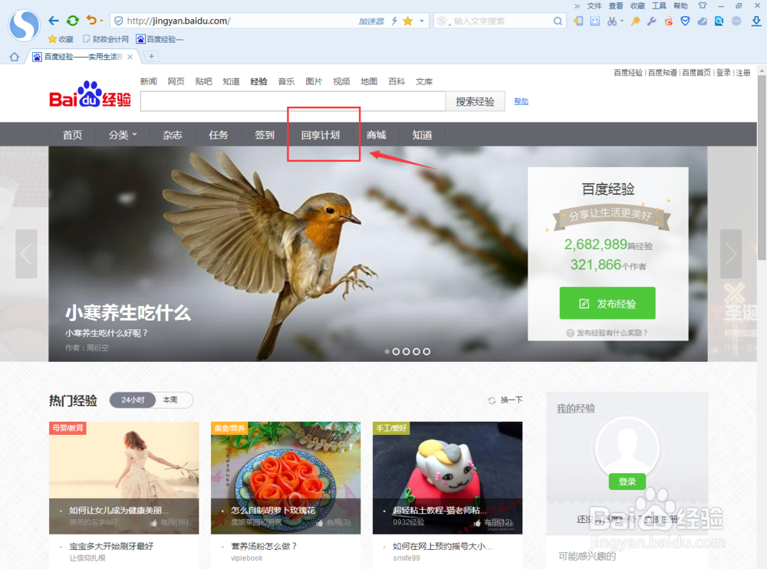
Task: Click the Baidu 经验 logo
Action: pyautogui.click(x=90, y=94)
